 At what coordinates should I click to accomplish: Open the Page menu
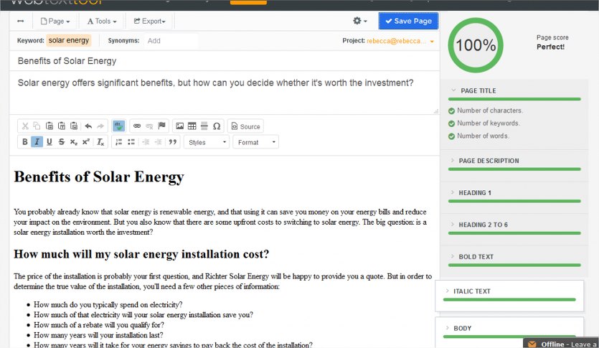[x=55, y=21]
